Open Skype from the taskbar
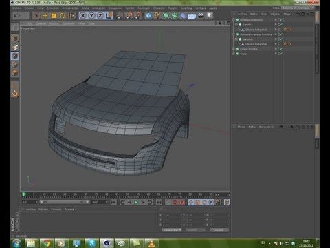Viewport: 330px width, 248px height. [91, 243]
